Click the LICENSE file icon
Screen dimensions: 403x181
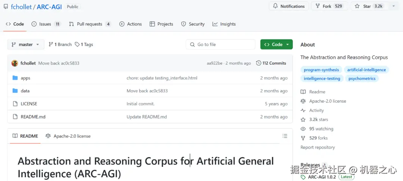[x=15, y=104]
